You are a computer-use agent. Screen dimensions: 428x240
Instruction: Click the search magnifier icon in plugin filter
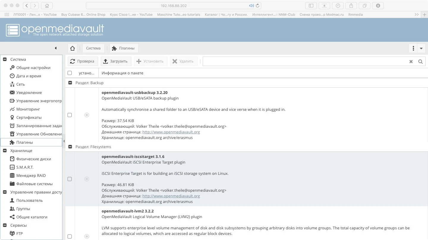[420, 61]
